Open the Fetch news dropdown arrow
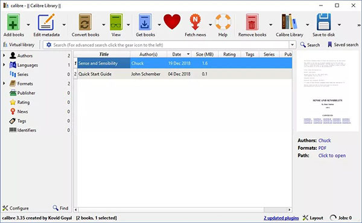Image resolution: width=362 pixels, height=223 pixels. pyautogui.click(x=210, y=25)
